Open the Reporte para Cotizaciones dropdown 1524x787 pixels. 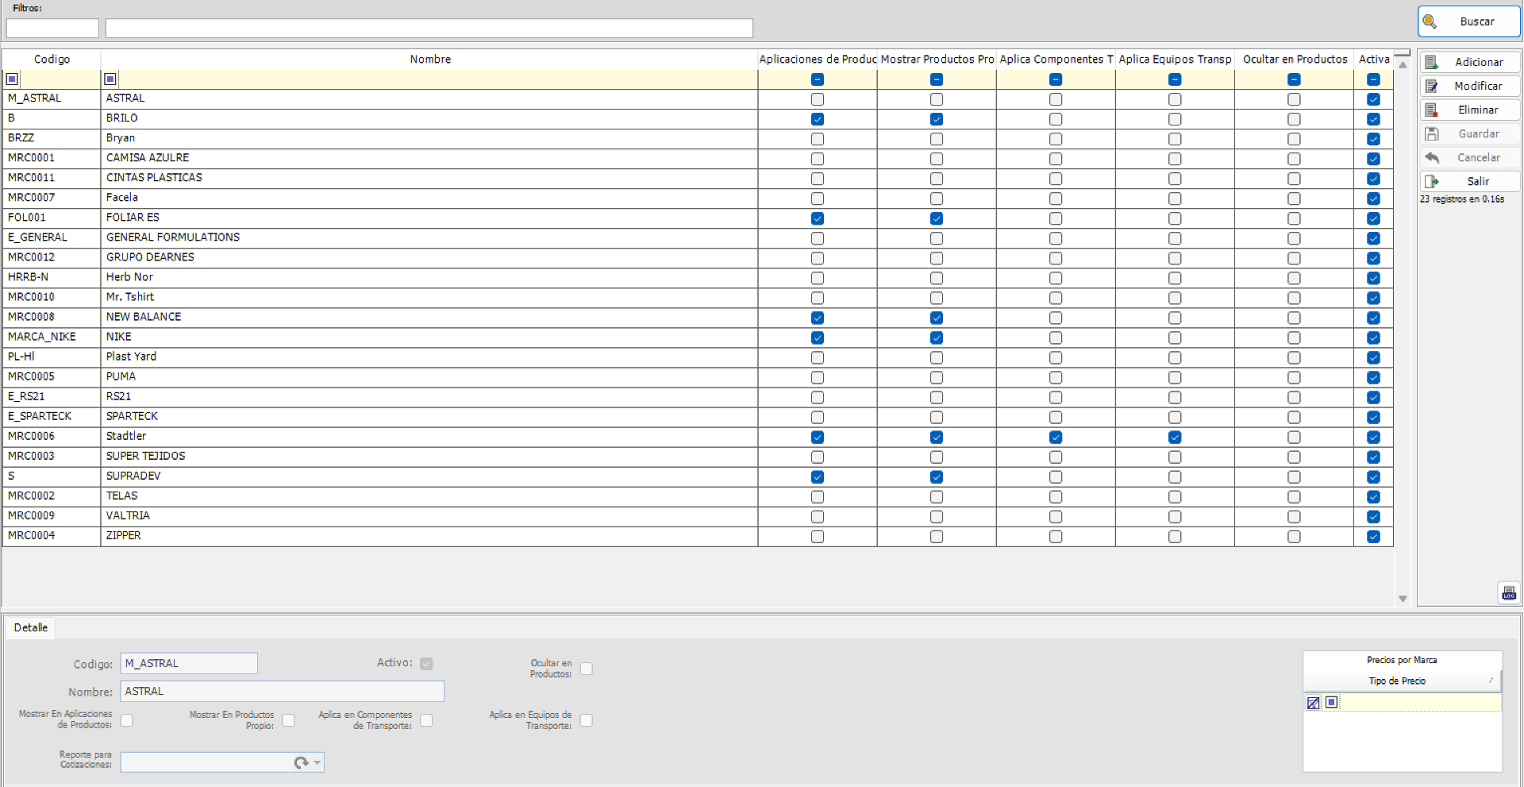pos(315,762)
